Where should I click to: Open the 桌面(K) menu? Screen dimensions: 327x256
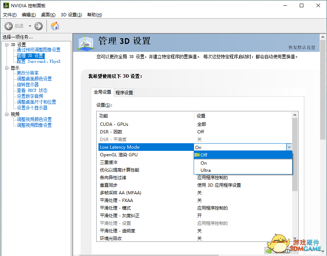pyautogui.click(x=48, y=15)
